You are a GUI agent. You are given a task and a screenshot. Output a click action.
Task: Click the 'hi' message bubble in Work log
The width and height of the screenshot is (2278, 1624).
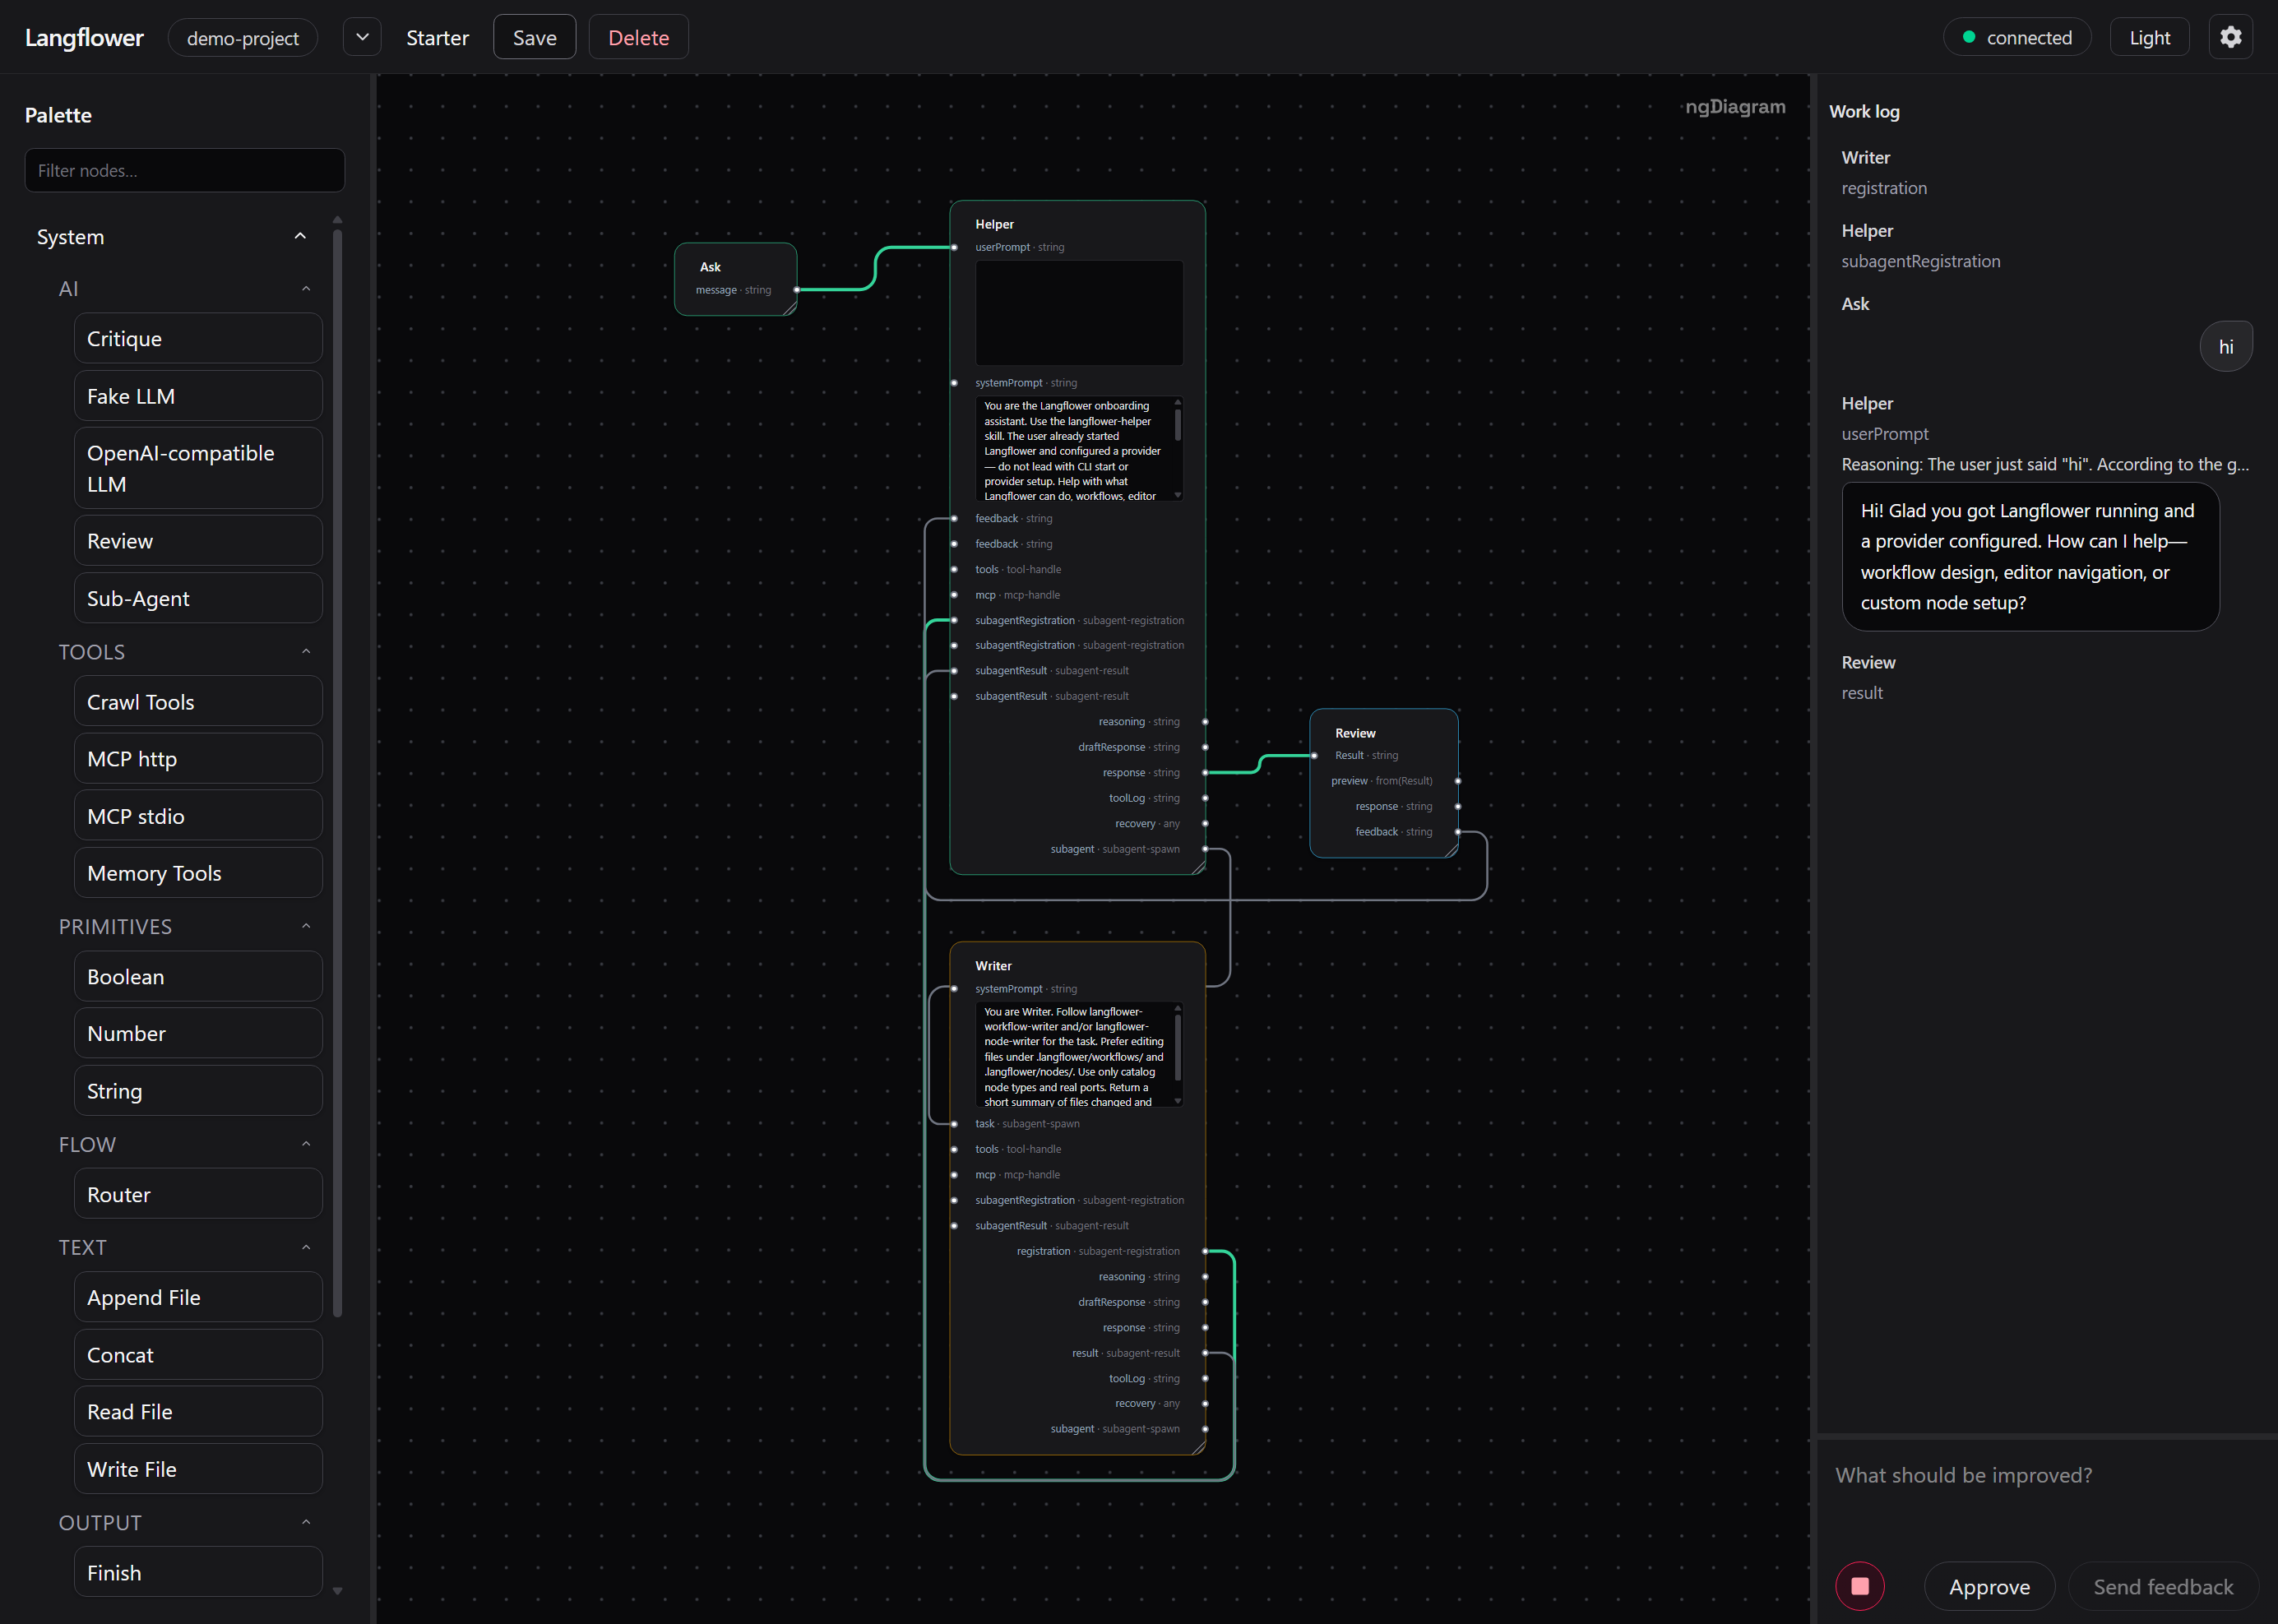(x=2225, y=346)
